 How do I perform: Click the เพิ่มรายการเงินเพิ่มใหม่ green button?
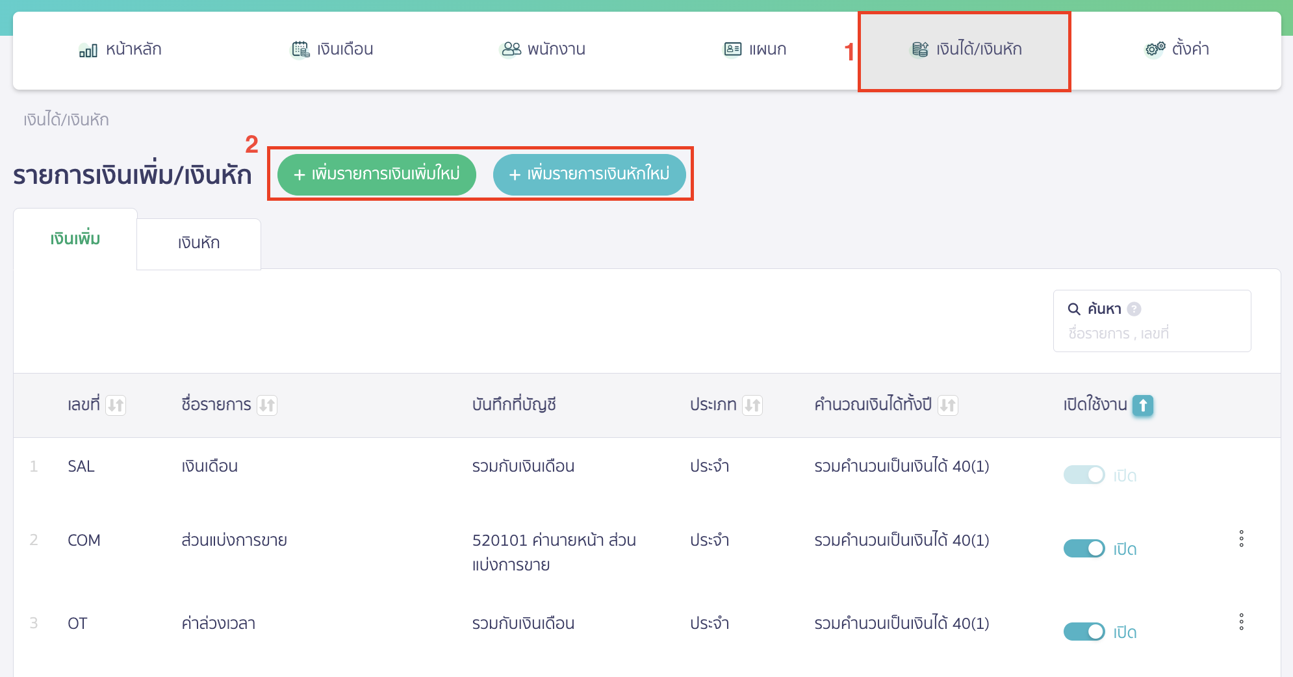coord(376,174)
